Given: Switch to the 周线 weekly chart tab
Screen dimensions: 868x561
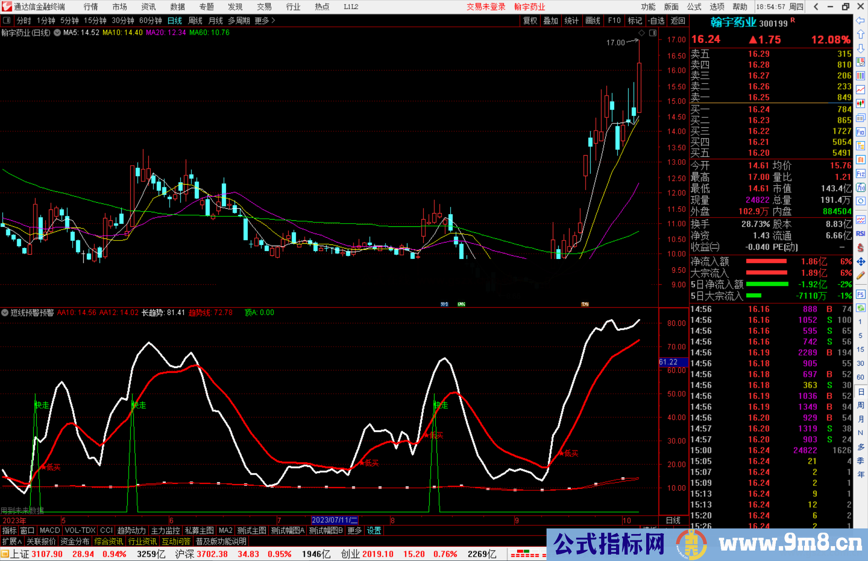Looking at the screenshot, I should pyautogui.click(x=195, y=21).
